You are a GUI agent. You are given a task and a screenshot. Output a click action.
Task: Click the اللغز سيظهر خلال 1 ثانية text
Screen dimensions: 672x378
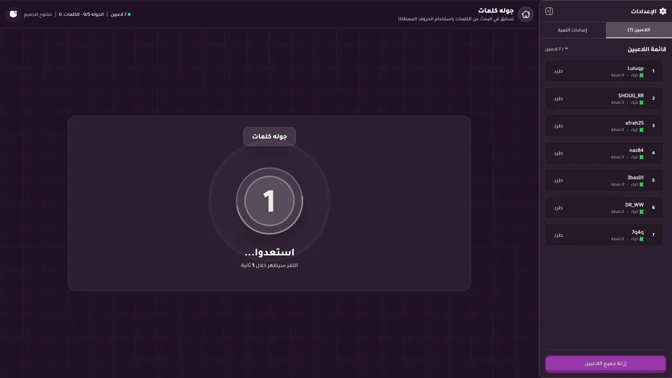pos(269,265)
